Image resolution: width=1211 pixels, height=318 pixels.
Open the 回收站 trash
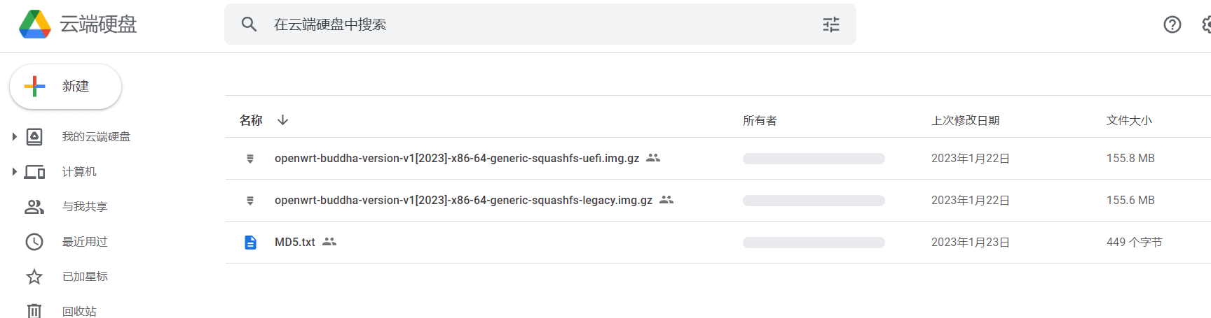[x=79, y=311]
